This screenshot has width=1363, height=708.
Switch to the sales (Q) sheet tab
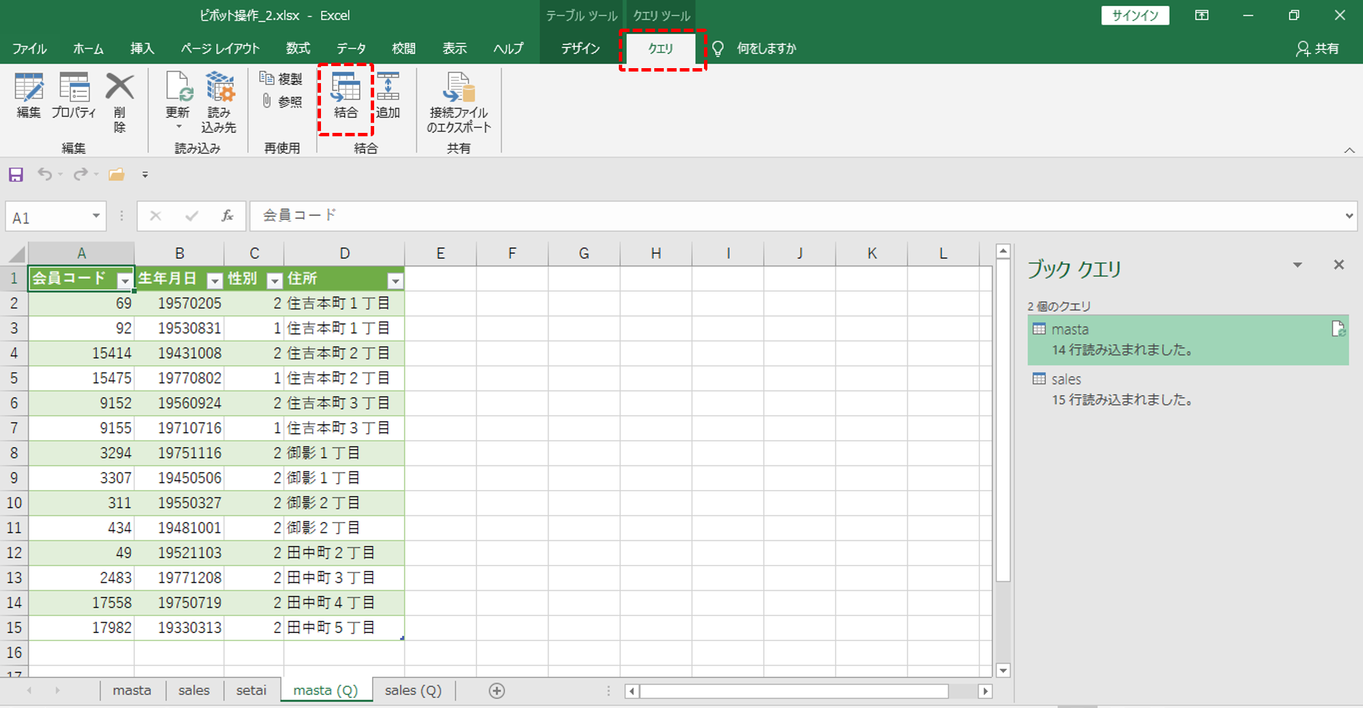413,690
